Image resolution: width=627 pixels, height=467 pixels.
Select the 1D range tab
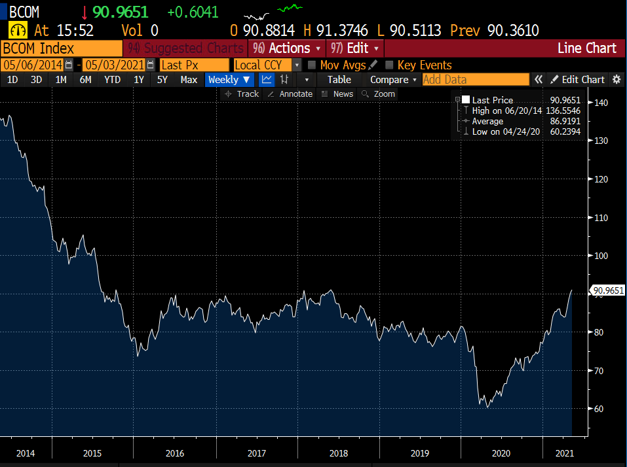click(12, 79)
